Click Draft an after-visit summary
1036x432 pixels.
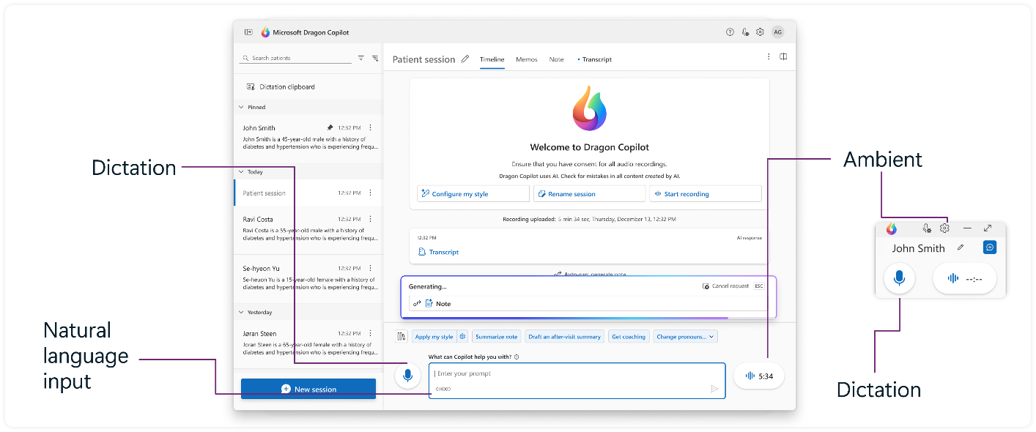pos(564,337)
